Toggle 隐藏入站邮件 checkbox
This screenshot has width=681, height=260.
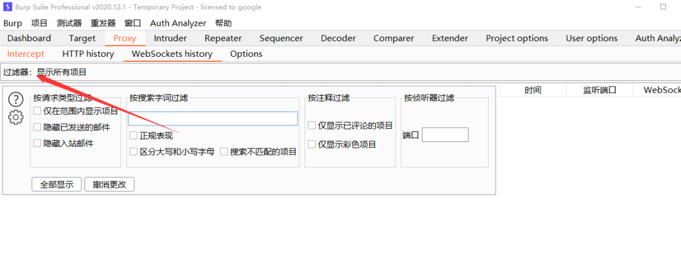point(37,143)
